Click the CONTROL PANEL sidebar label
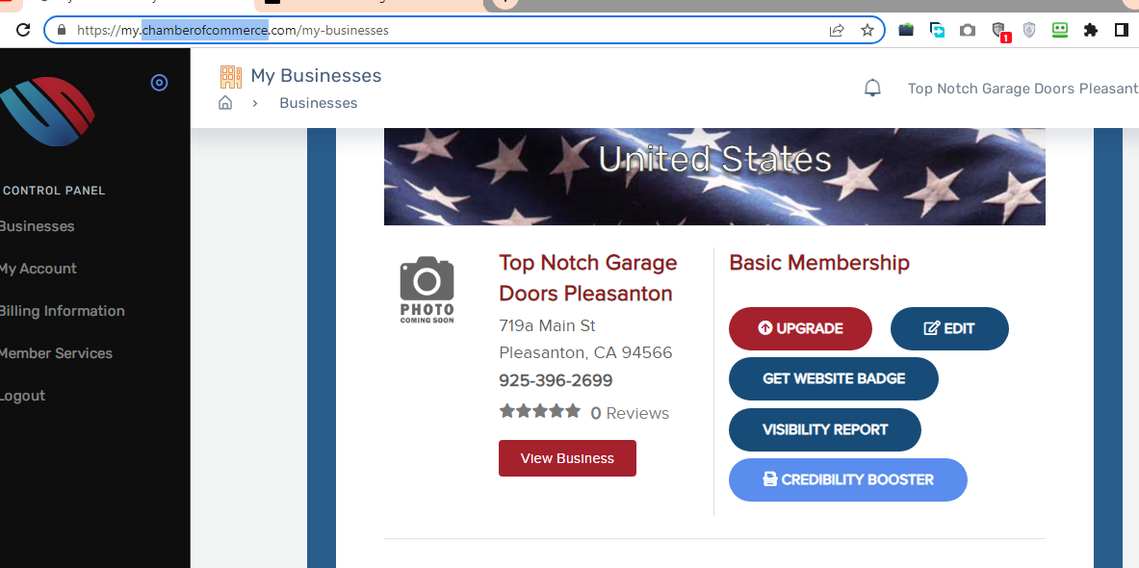Screen dimensions: 1139x568 click(54, 191)
